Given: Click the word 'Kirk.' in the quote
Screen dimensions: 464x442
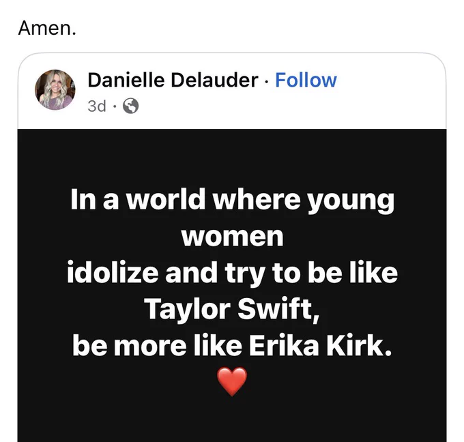Looking at the screenshot, I should (359, 346).
